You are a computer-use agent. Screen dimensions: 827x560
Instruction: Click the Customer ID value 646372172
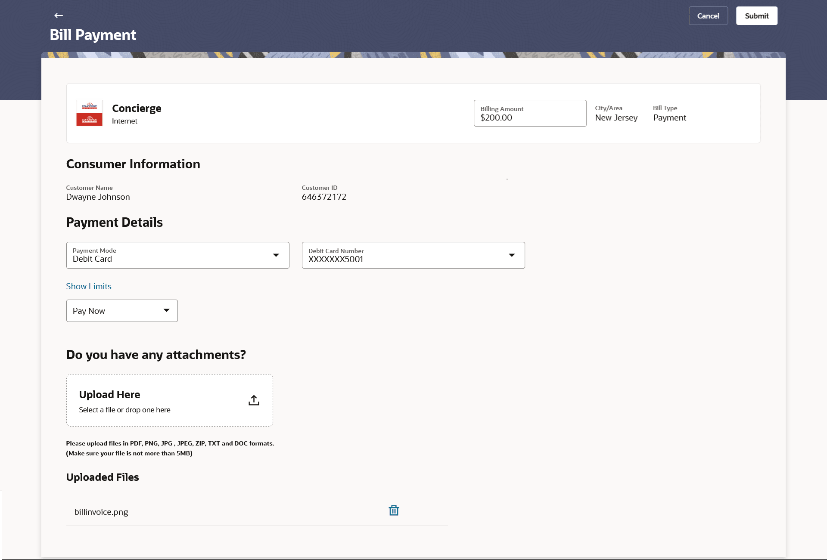324,197
